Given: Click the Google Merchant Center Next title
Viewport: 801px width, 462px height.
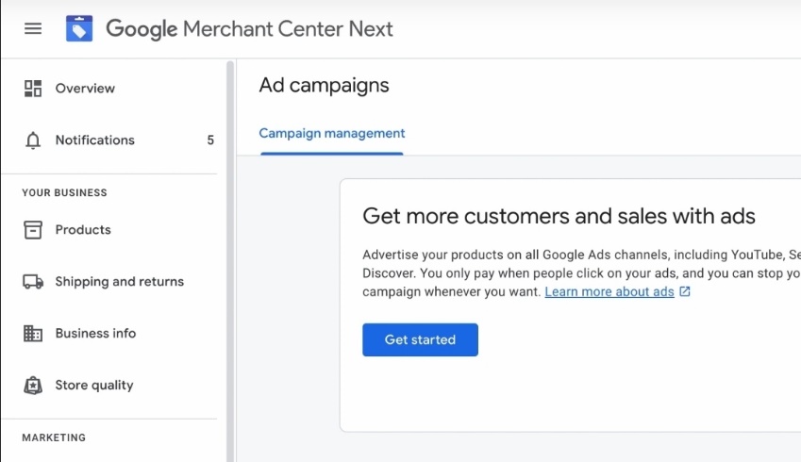Looking at the screenshot, I should point(249,28).
